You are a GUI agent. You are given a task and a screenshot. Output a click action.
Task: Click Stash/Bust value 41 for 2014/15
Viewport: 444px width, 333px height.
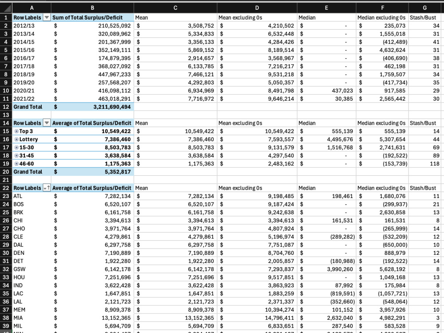(x=425, y=42)
